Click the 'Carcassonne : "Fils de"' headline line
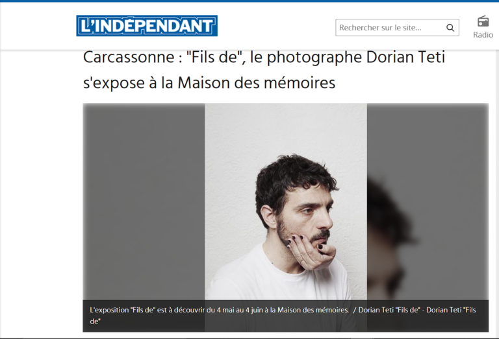 264,58
